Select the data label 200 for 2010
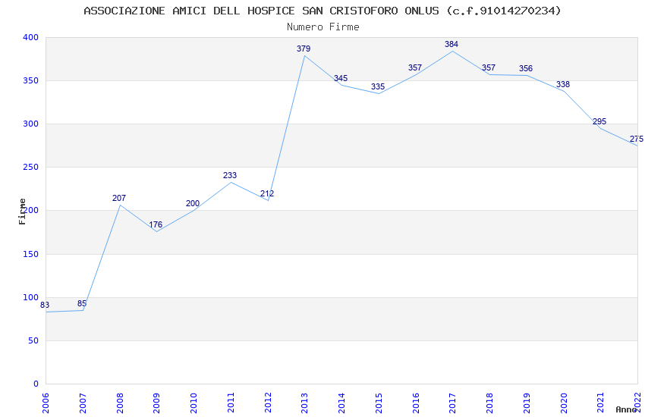The width and height of the screenshot is (645, 417). coord(193,203)
